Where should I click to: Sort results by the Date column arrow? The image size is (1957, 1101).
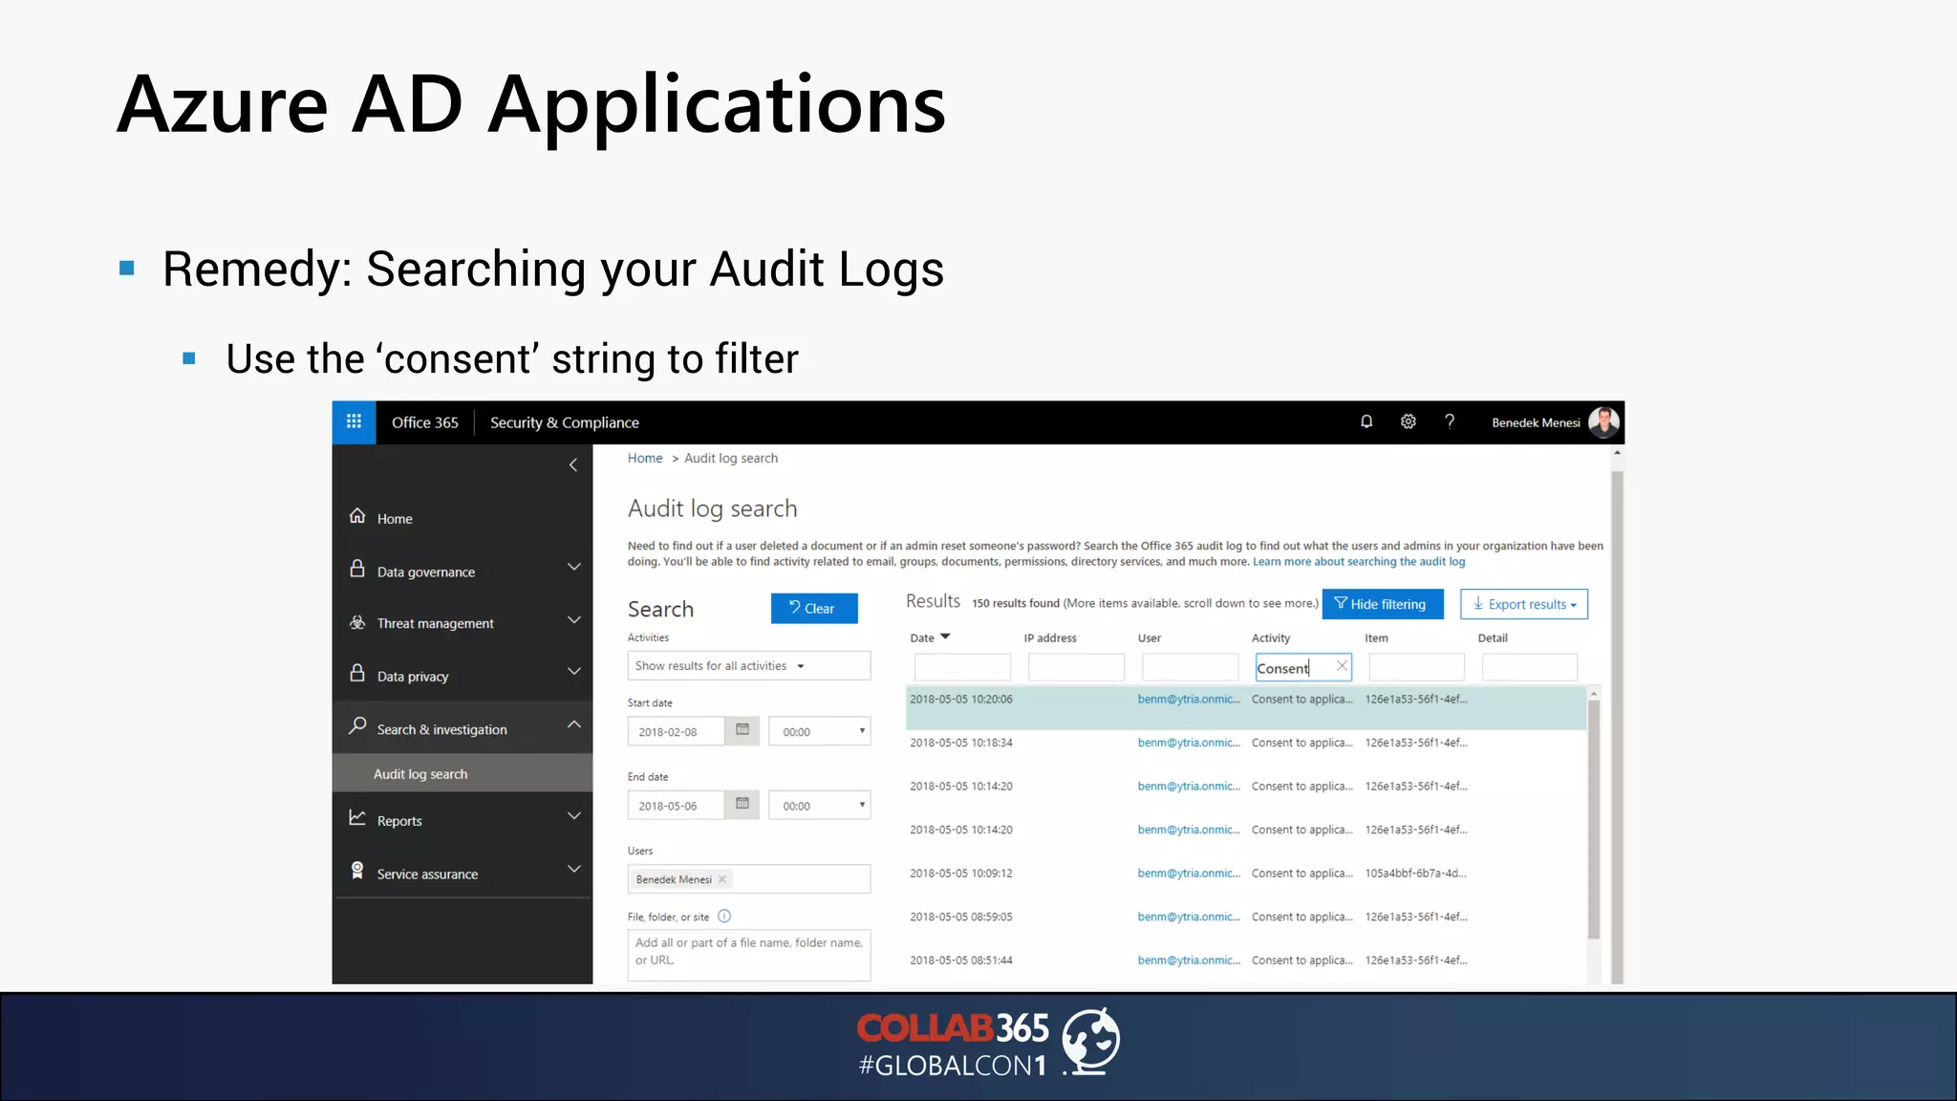945,637
